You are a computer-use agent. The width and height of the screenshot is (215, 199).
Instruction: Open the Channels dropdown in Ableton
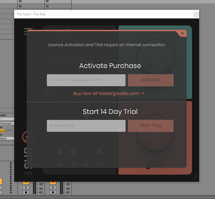(7, 123)
